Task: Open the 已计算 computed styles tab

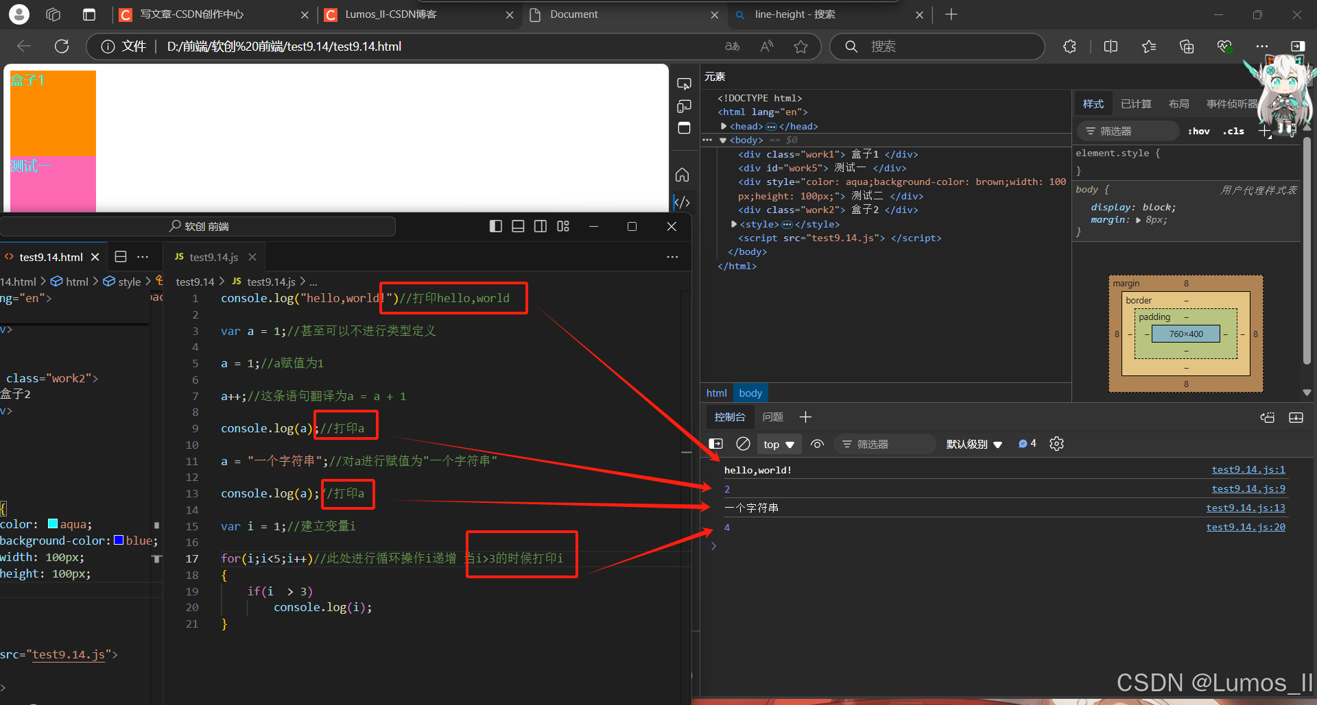Action: pos(1136,103)
